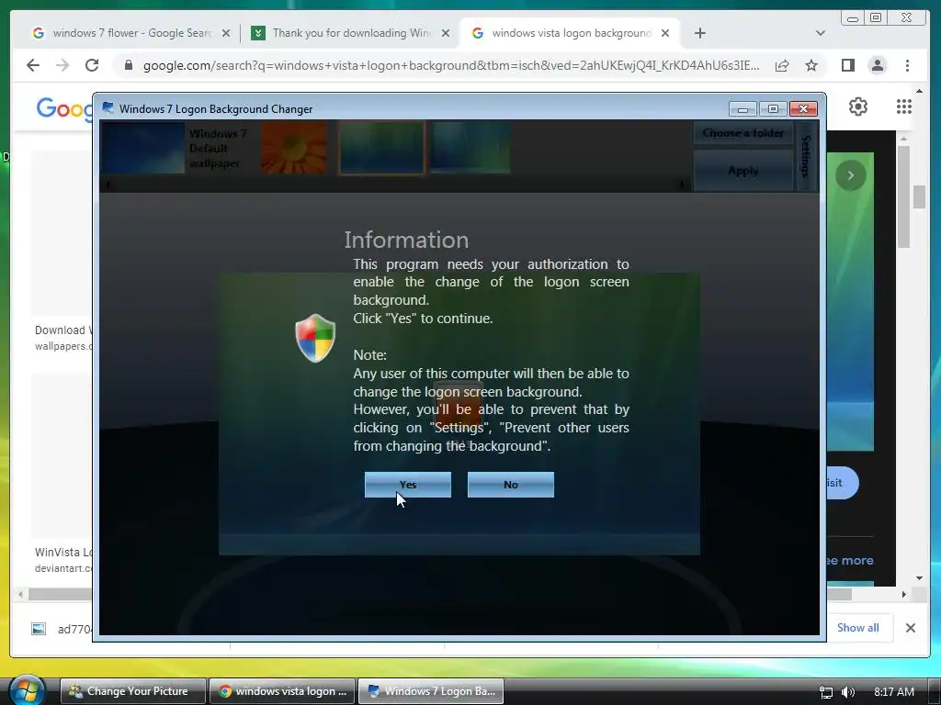This screenshot has width=941, height=705.
Task: Click the Chrome vertical scrollbar thumb
Action: (919, 197)
